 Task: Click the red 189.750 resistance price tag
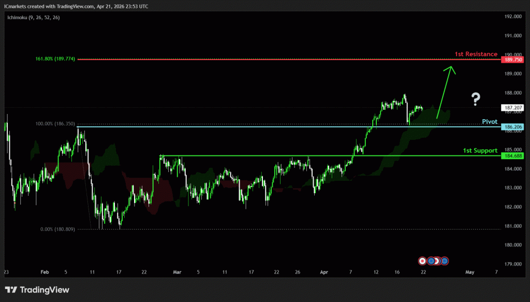pos(512,60)
